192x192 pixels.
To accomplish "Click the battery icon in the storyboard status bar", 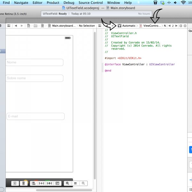I will 68,38.
